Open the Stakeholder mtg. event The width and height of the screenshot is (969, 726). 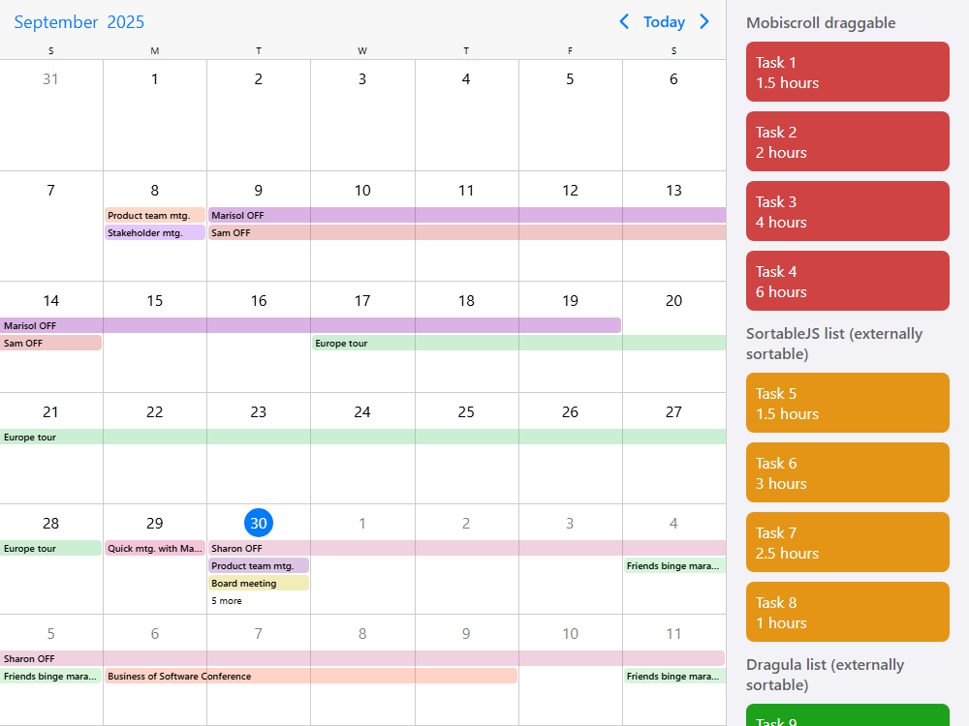tap(154, 232)
